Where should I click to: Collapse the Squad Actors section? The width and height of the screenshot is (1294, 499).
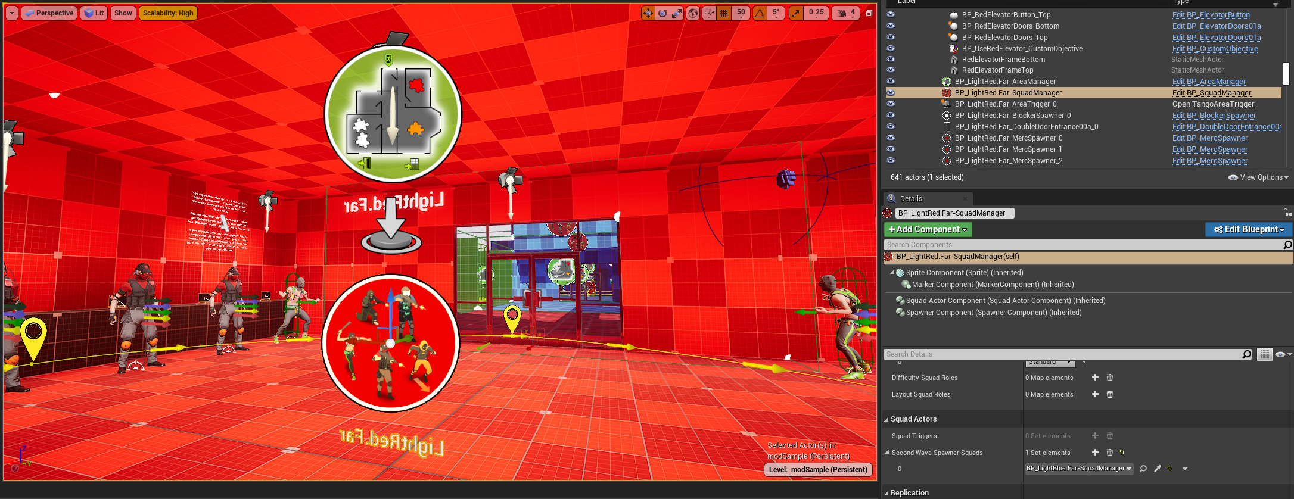[x=886, y=419]
